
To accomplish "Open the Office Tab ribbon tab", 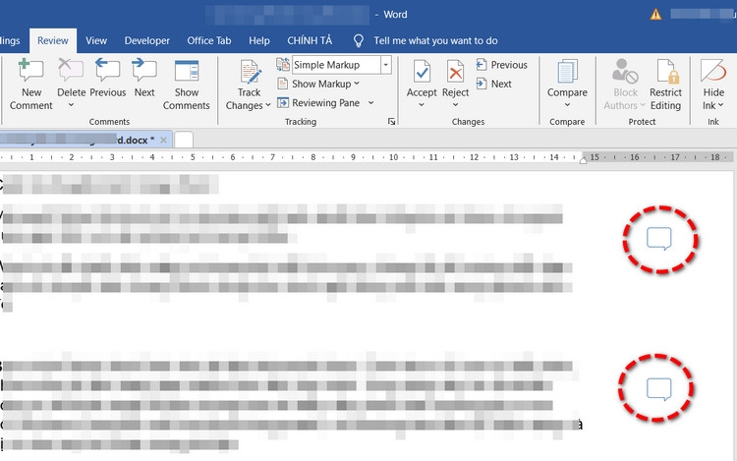I will [x=209, y=40].
